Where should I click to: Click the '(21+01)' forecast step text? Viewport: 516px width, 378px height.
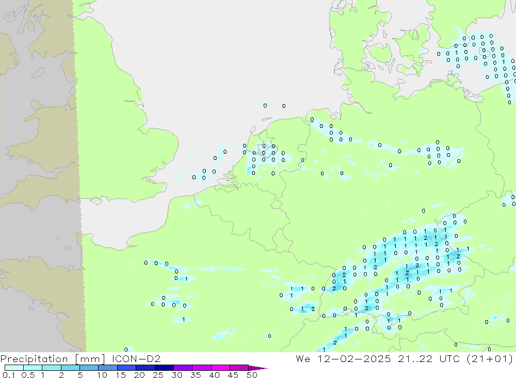point(490,358)
